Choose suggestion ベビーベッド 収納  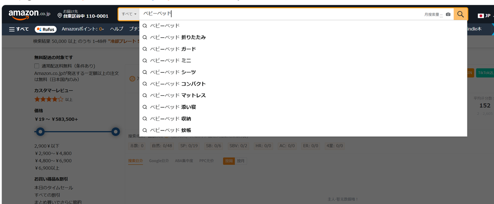tap(303, 119)
